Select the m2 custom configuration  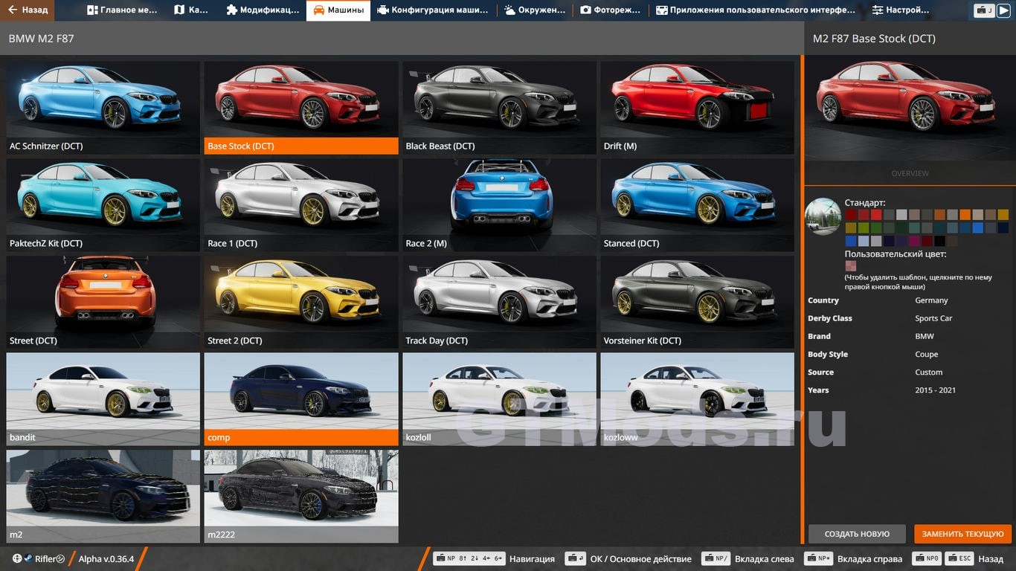click(103, 496)
